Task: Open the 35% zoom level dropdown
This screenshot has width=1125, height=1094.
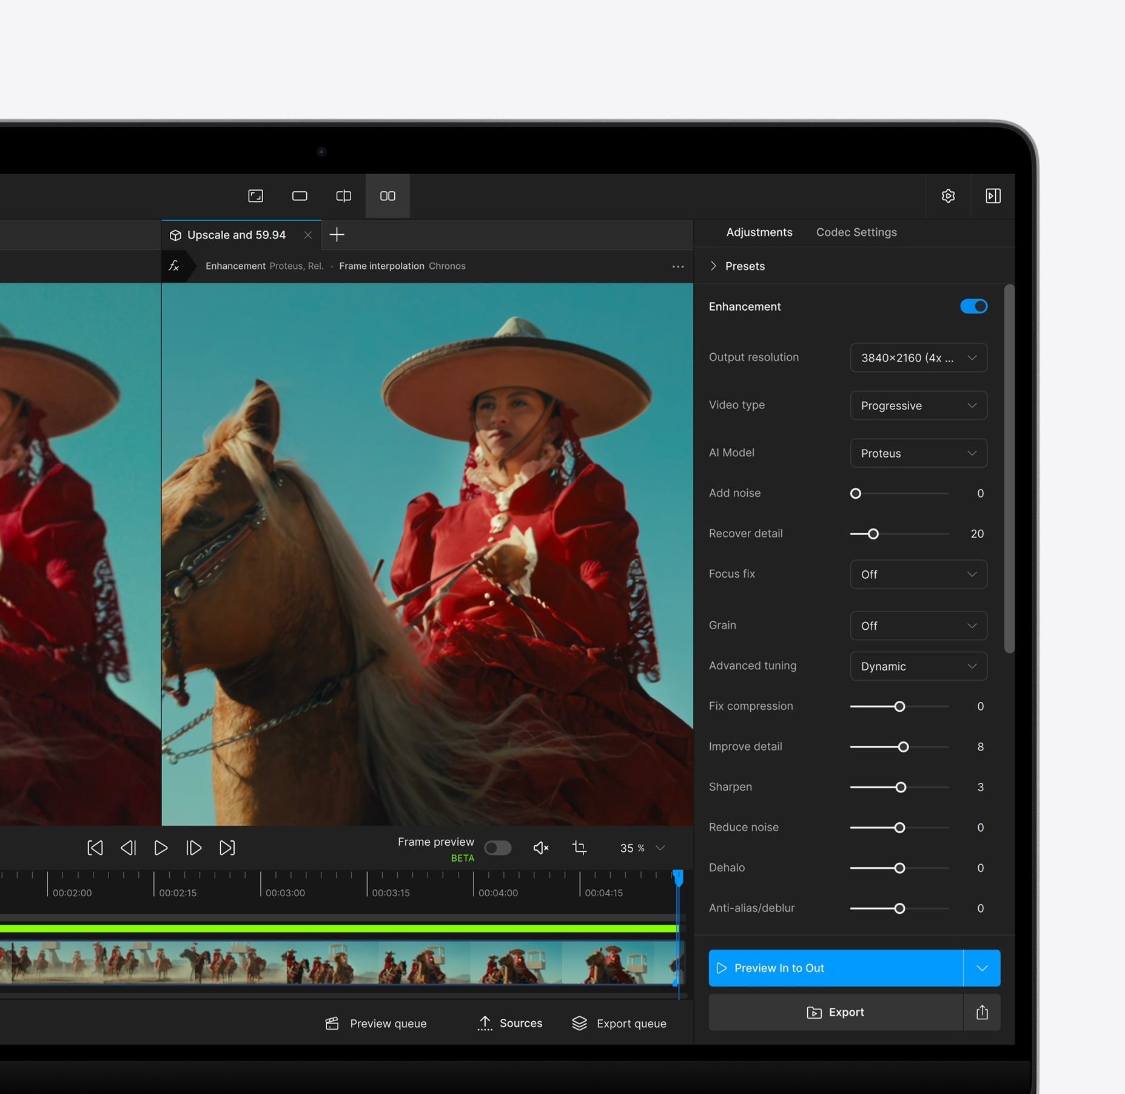Action: coord(642,848)
